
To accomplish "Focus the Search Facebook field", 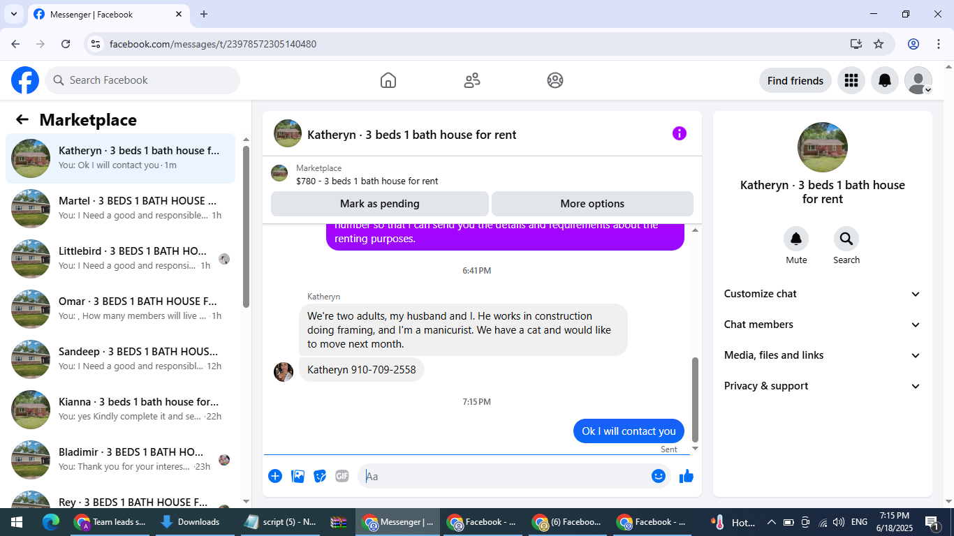I will click(142, 80).
